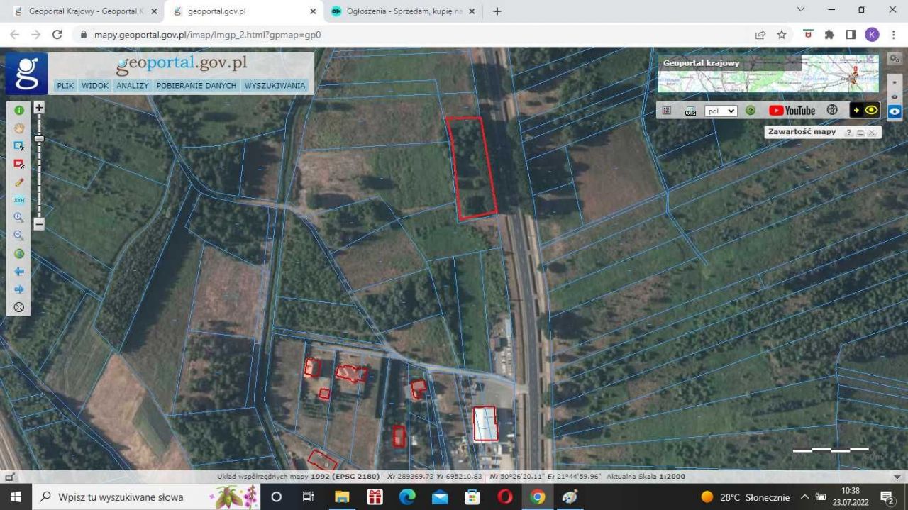Open the Chrome profile 'K' avatar
Viewport: 908px width, 510px height.
[x=872, y=34]
